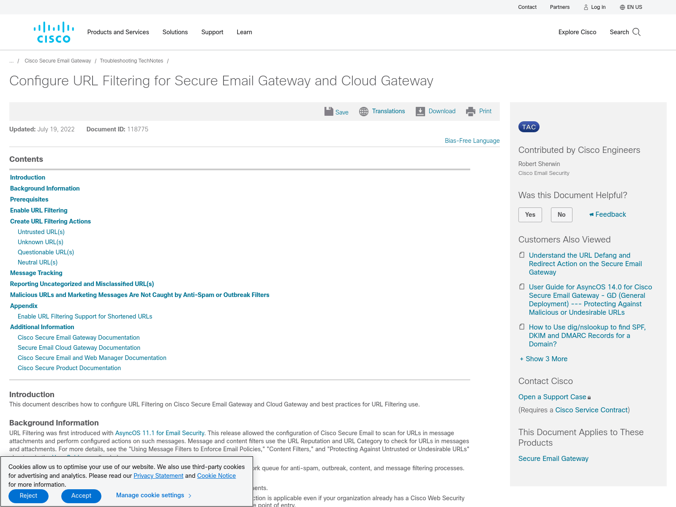Image resolution: width=676 pixels, height=507 pixels.
Task: Jump to Malicious URLs and Marketing Messages section
Action: 140,295
